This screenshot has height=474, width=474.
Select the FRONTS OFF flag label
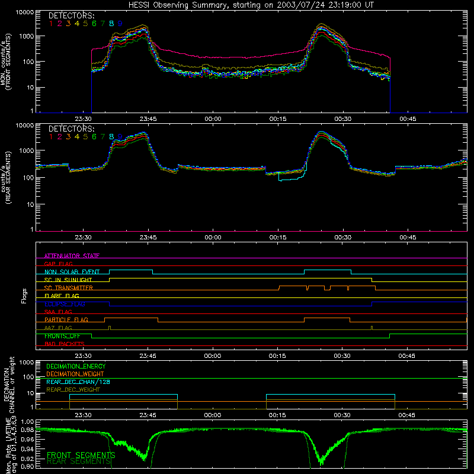point(62,336)
